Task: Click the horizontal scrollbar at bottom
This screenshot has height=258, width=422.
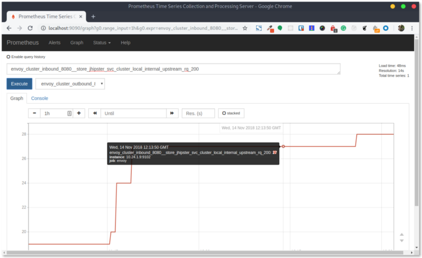Action: point(205,253)
